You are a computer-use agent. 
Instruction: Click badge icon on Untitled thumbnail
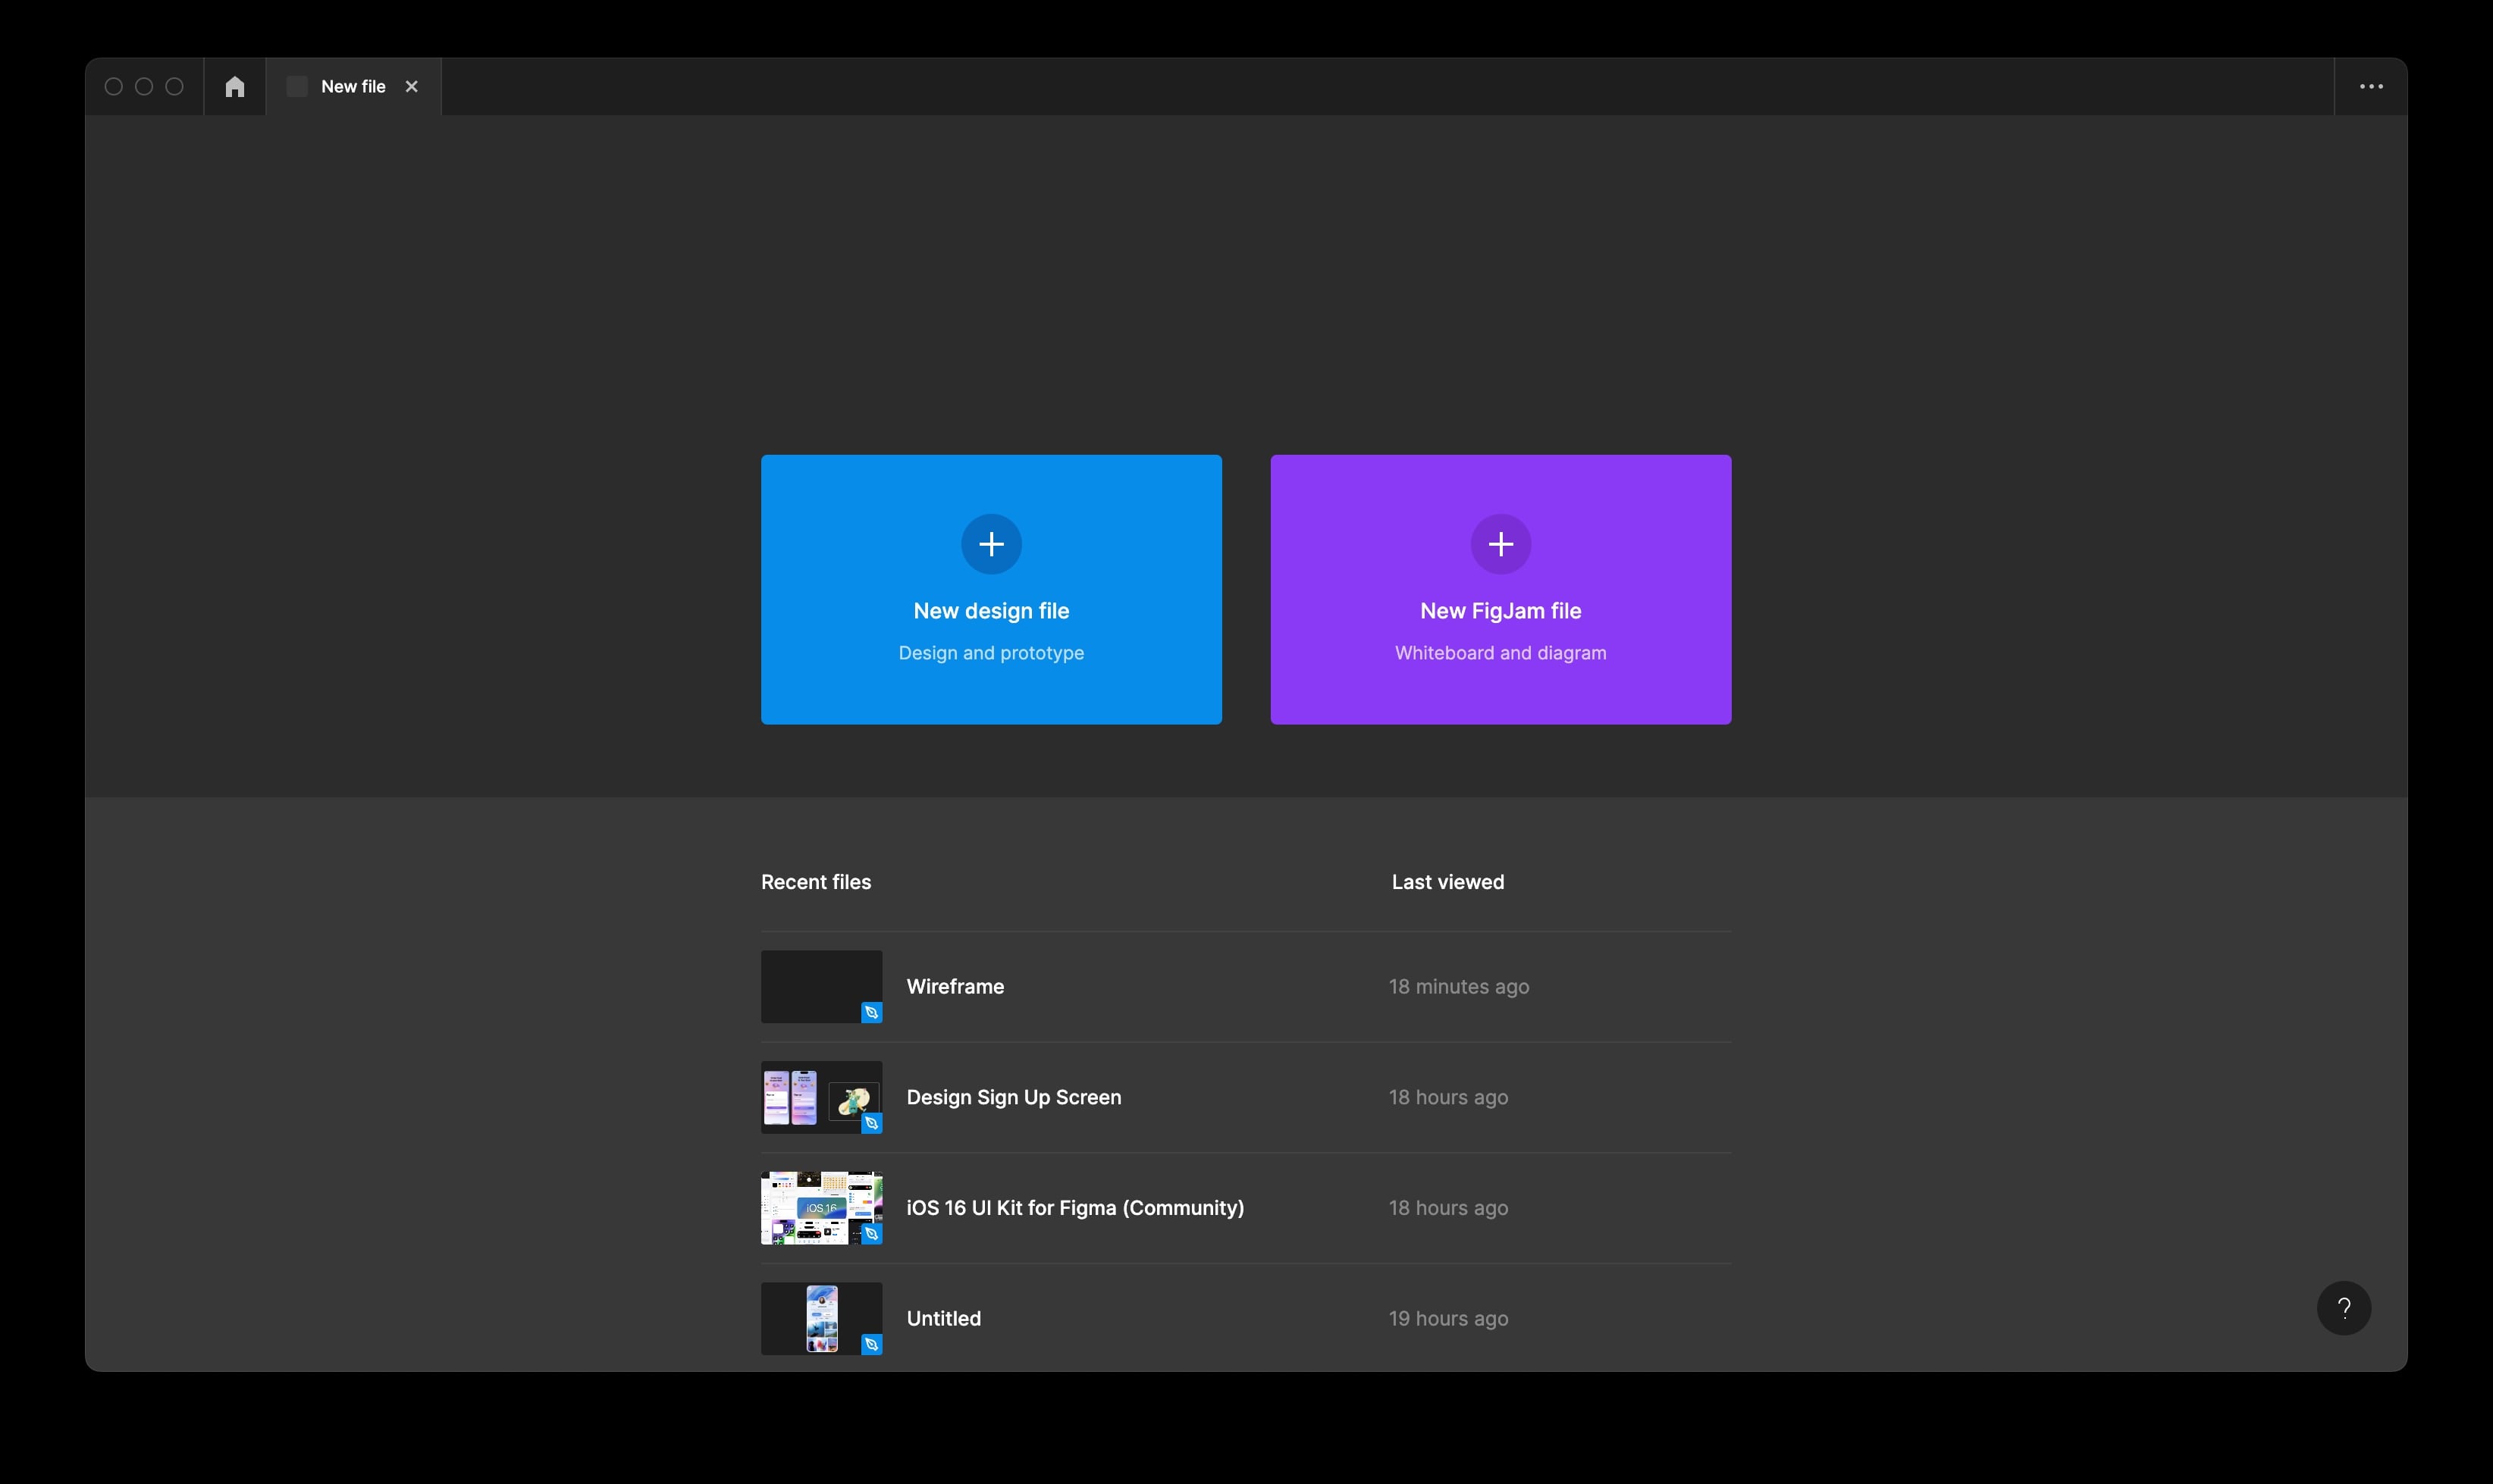click(x=871, y=1345)
